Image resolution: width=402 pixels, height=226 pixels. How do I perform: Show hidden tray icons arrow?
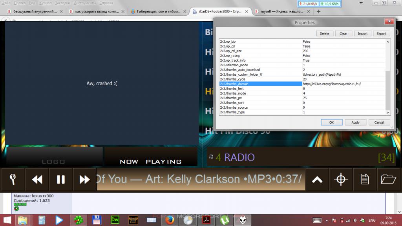(x=327, y=221)
